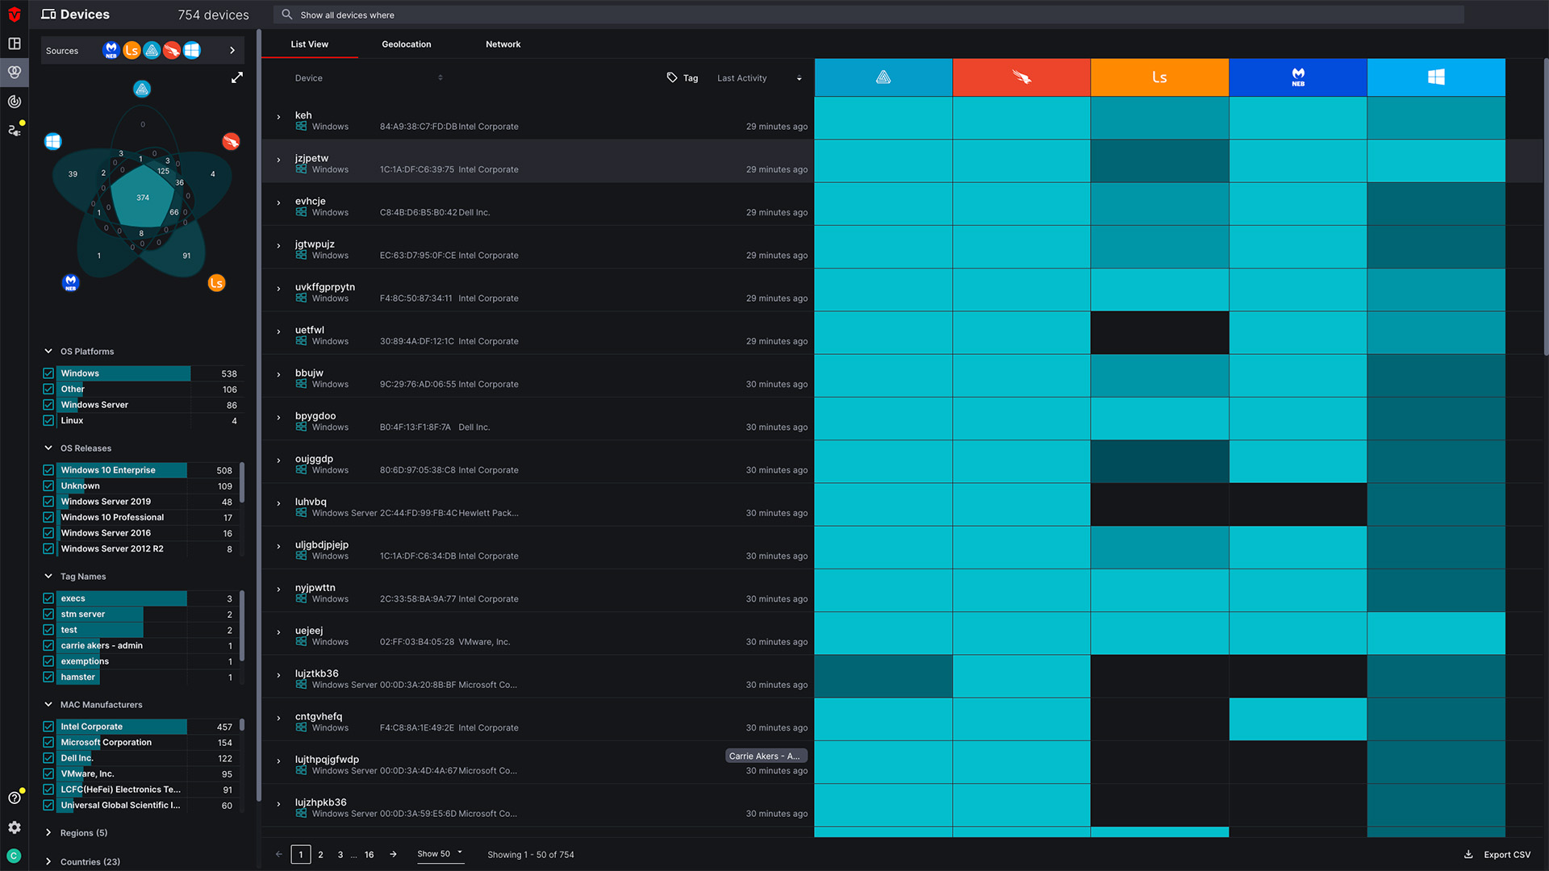The height and width of the screenshot is (871, 1549).
Task: Click the Lansweeper orange column header
Action: tap(1159, 77)
